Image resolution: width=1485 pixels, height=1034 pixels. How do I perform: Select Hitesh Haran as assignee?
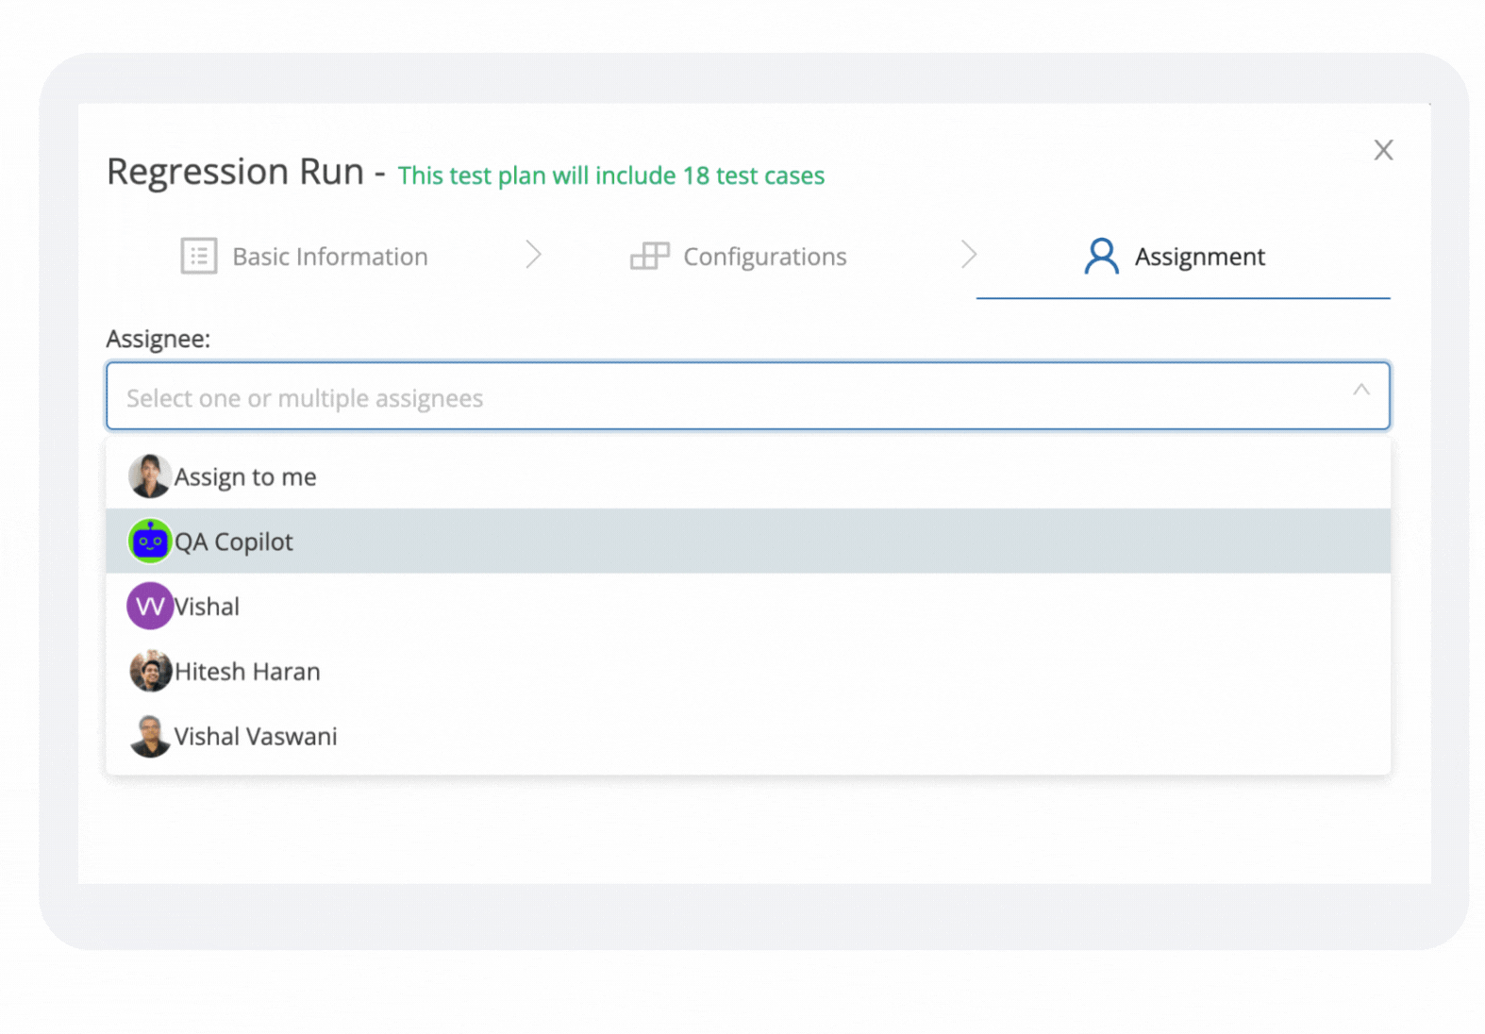pos(748,672)
